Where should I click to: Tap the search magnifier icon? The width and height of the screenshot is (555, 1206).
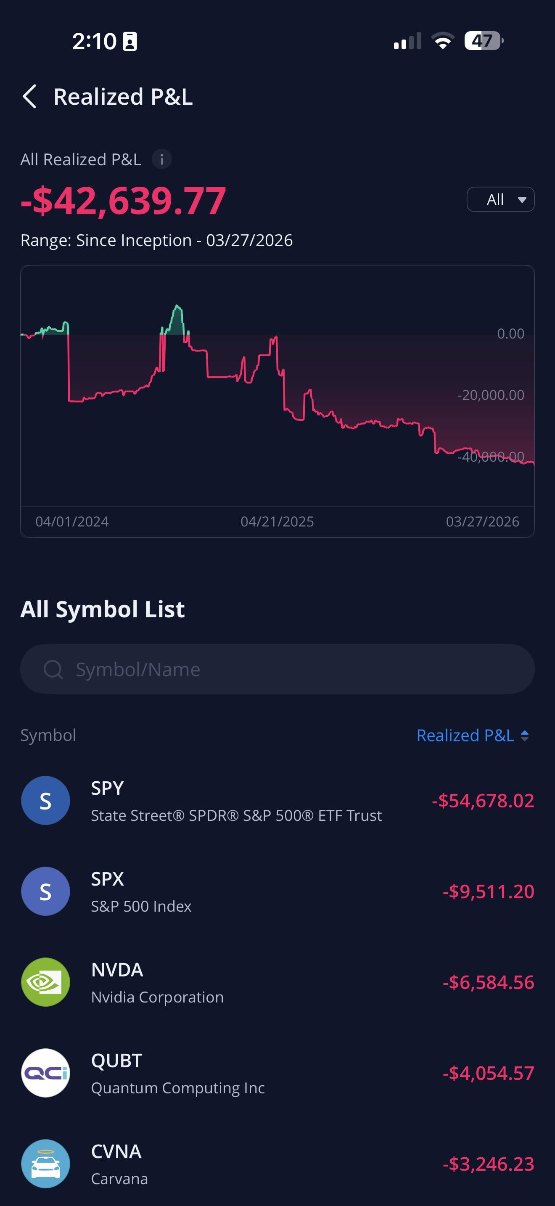coord(53,669)
